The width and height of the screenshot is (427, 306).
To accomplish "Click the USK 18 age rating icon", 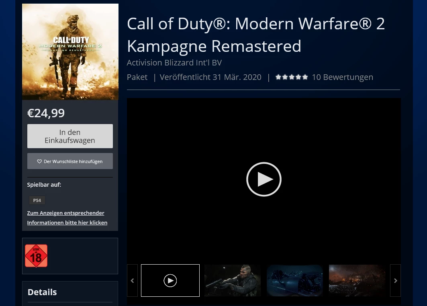I will (36, 256).
